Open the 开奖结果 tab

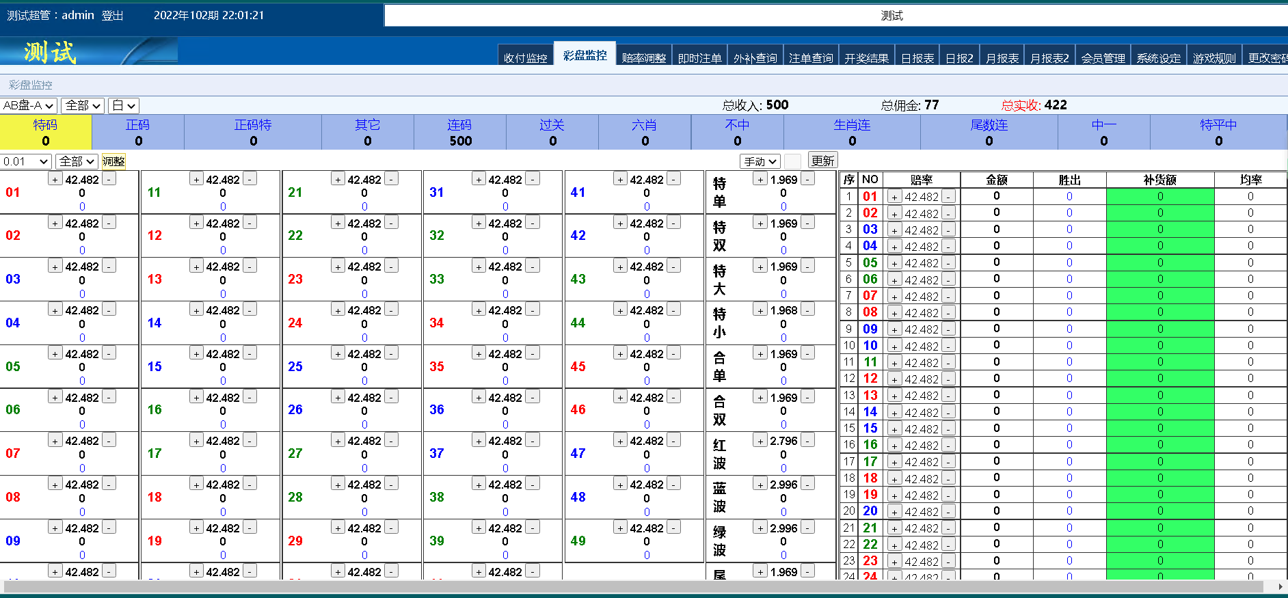point(866,58)
